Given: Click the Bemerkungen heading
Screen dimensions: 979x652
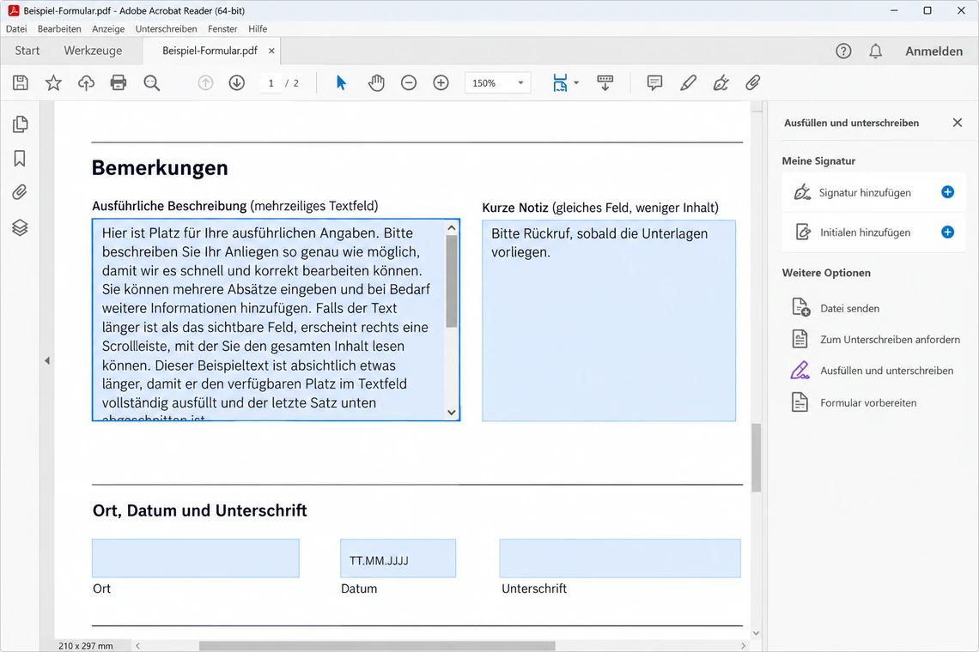Looking at the screenshot, I should (x=160, y=168).
